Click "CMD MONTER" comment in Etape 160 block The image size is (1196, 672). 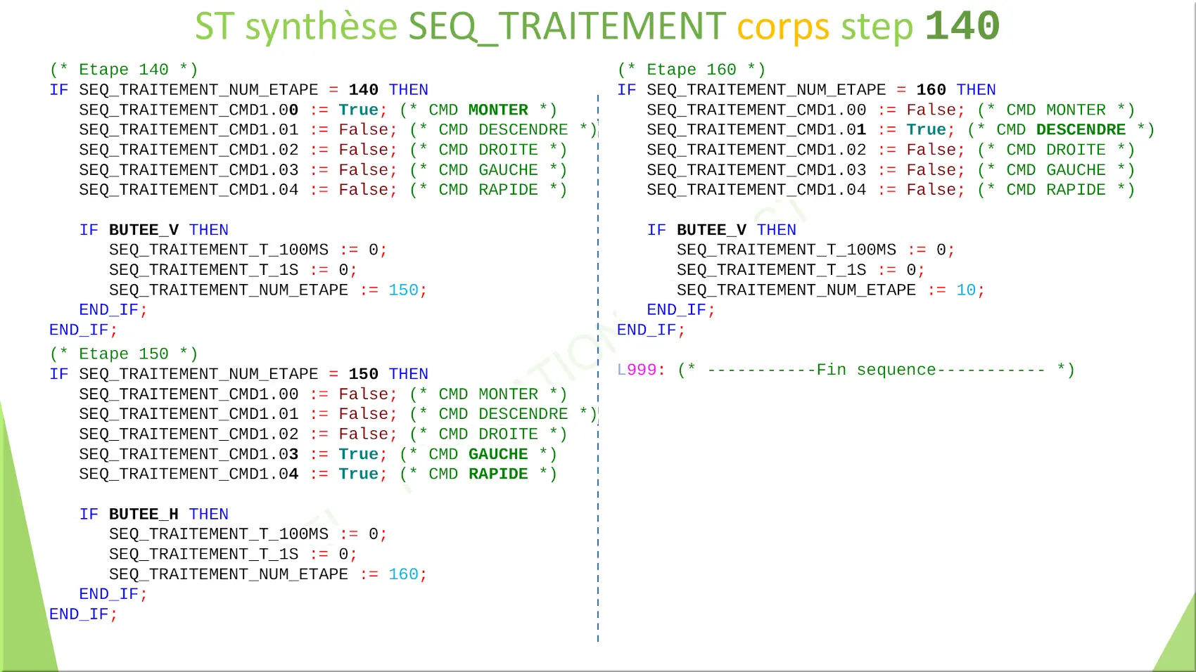[1056, 110]
